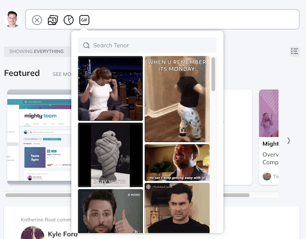Click the Kyle post author avatar
The width and height of the screenshot is (306, 239).
point(33,232)
